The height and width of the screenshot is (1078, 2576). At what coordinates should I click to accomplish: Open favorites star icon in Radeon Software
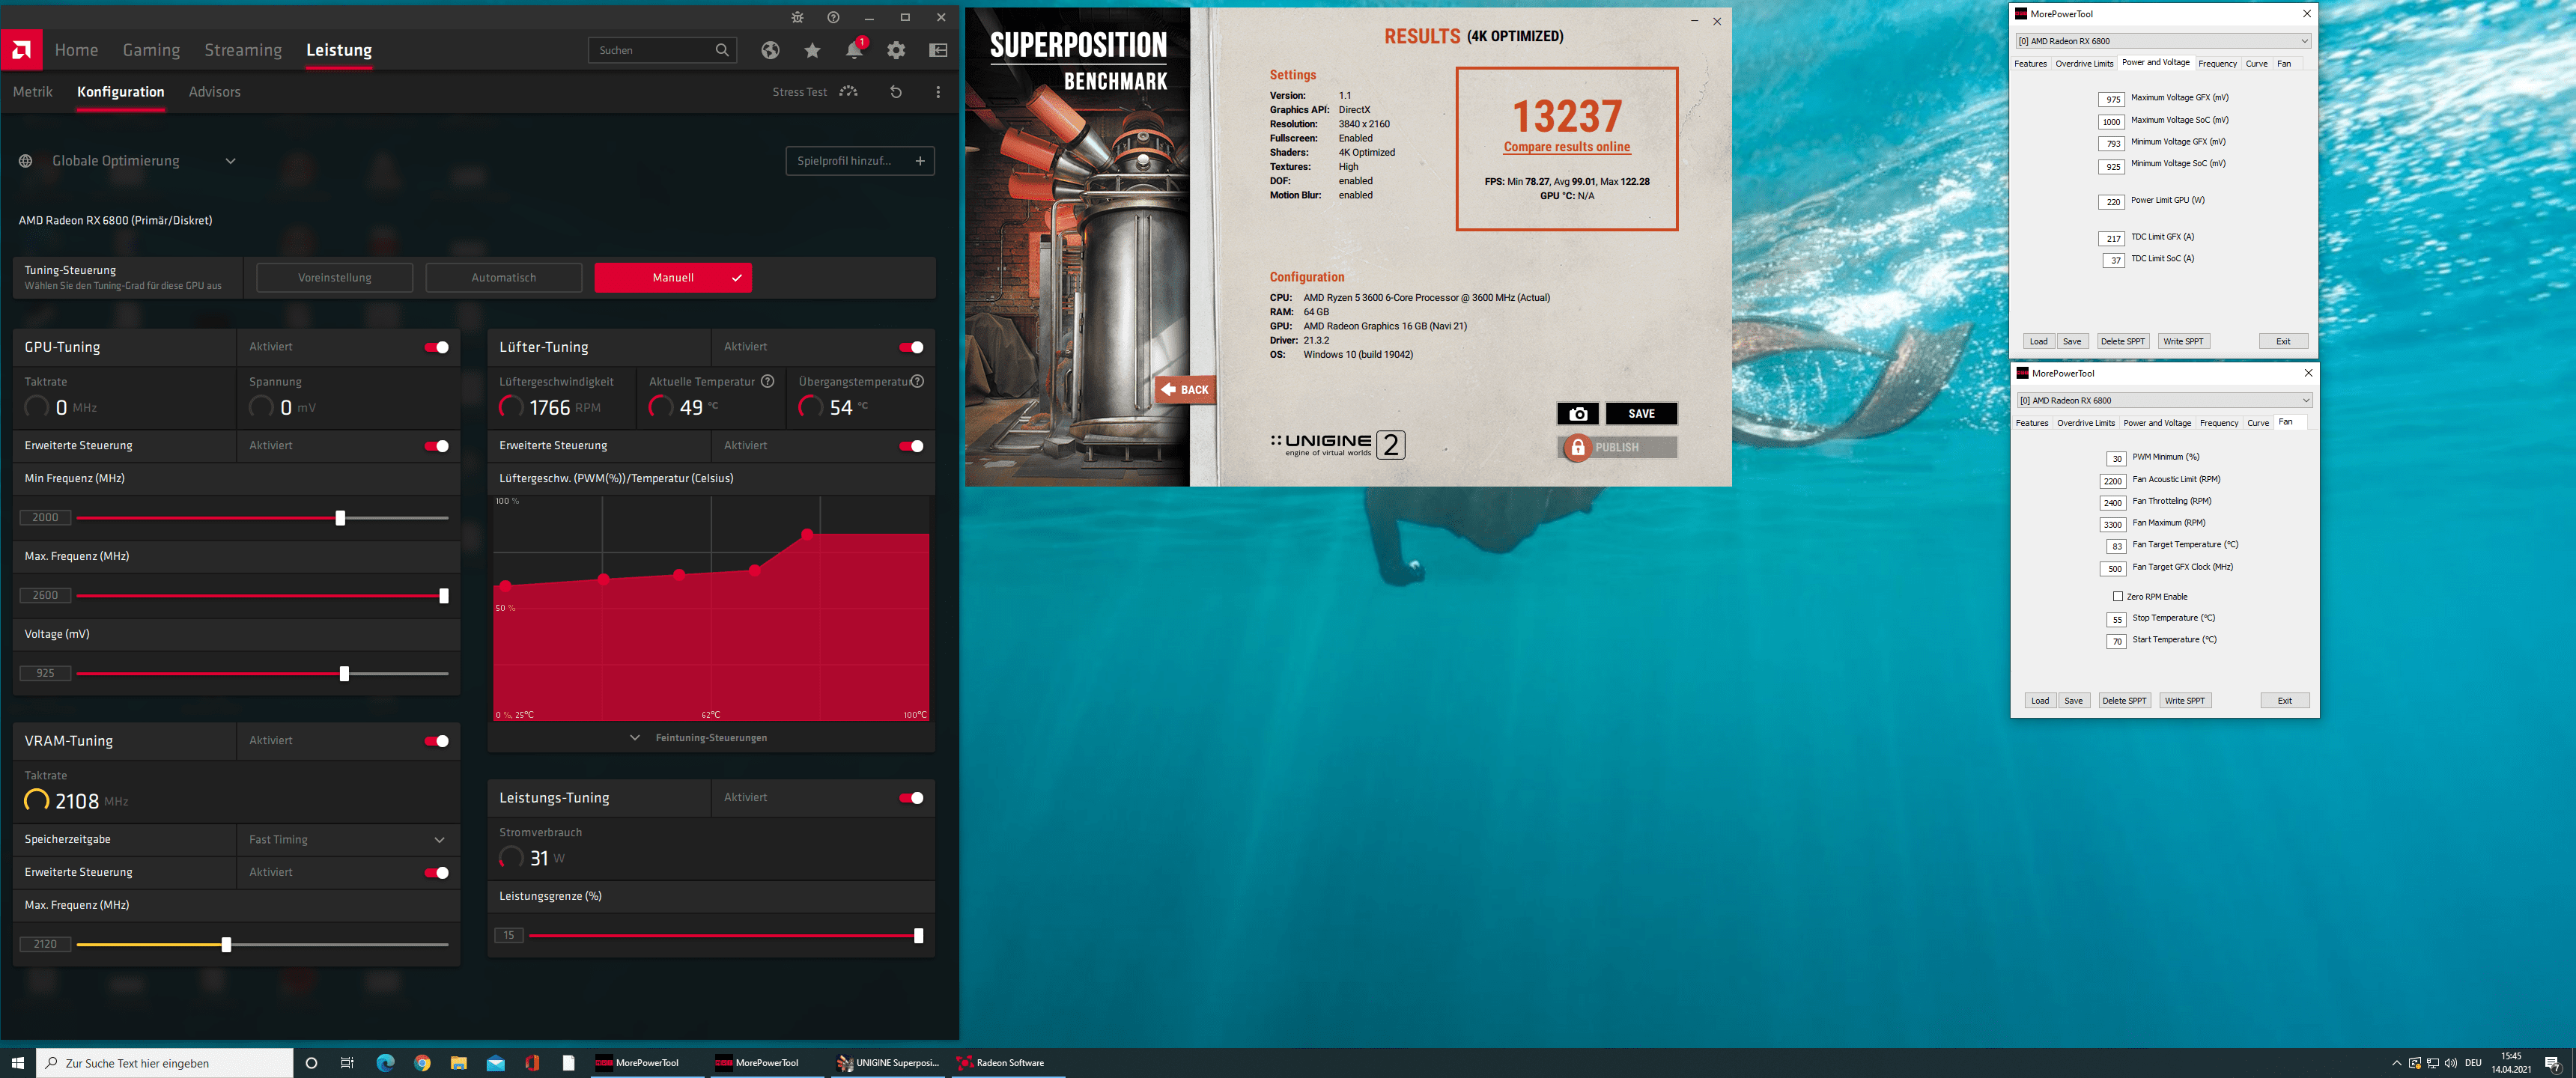(812, 50)
